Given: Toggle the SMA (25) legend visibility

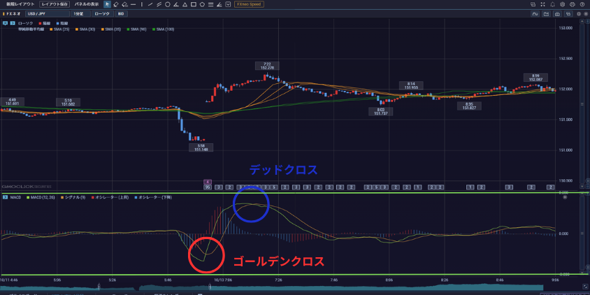Looking at the screenshot, I should (59, 29).
